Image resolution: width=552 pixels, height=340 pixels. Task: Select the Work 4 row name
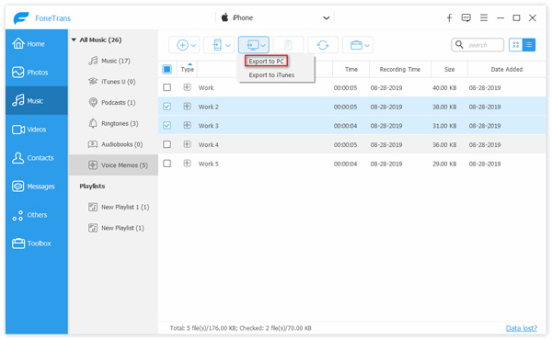pyautogui.click(x=209, y=144)
